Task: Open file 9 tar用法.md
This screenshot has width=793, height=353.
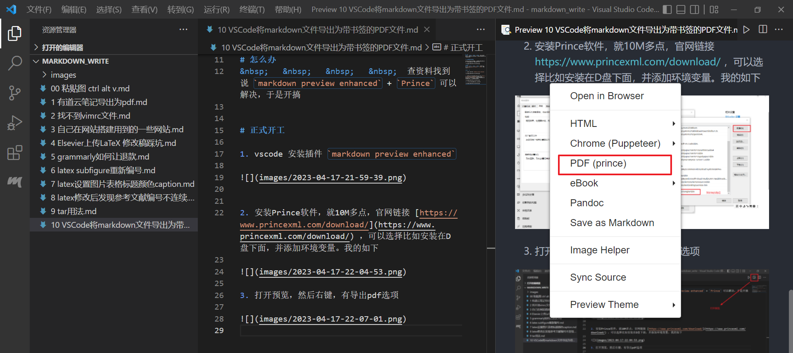Action: (114, 211)
